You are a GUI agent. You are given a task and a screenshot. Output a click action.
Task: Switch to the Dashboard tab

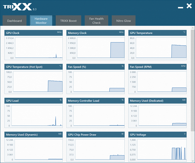coord(14,21)
